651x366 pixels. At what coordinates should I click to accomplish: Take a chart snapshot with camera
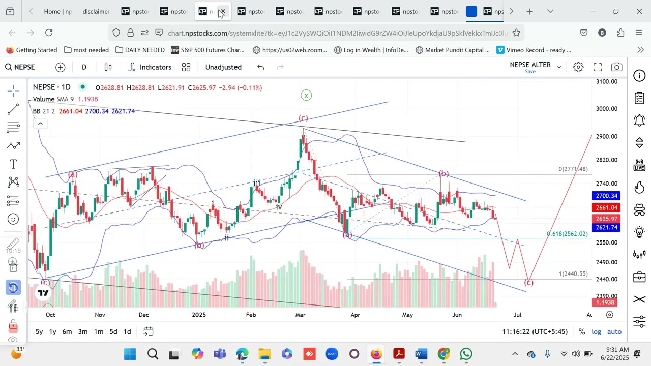click(x=617, y=67)
